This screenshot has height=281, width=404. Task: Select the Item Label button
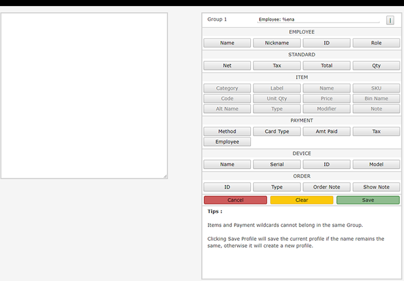(x=277, y=88)
